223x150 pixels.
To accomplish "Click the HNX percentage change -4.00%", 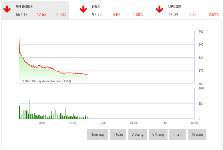I will coord(137,15).
